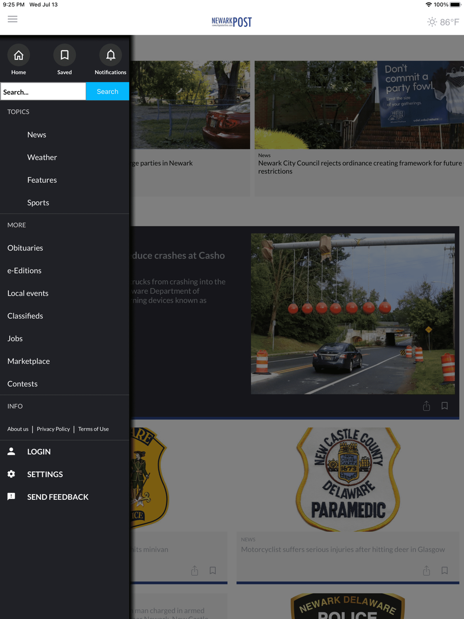Open Saved articles icon
This screenshot has width=464, height=619.
point(64,60)
